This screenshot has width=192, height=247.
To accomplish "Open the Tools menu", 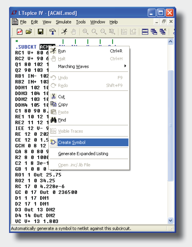I will (81, 22).
